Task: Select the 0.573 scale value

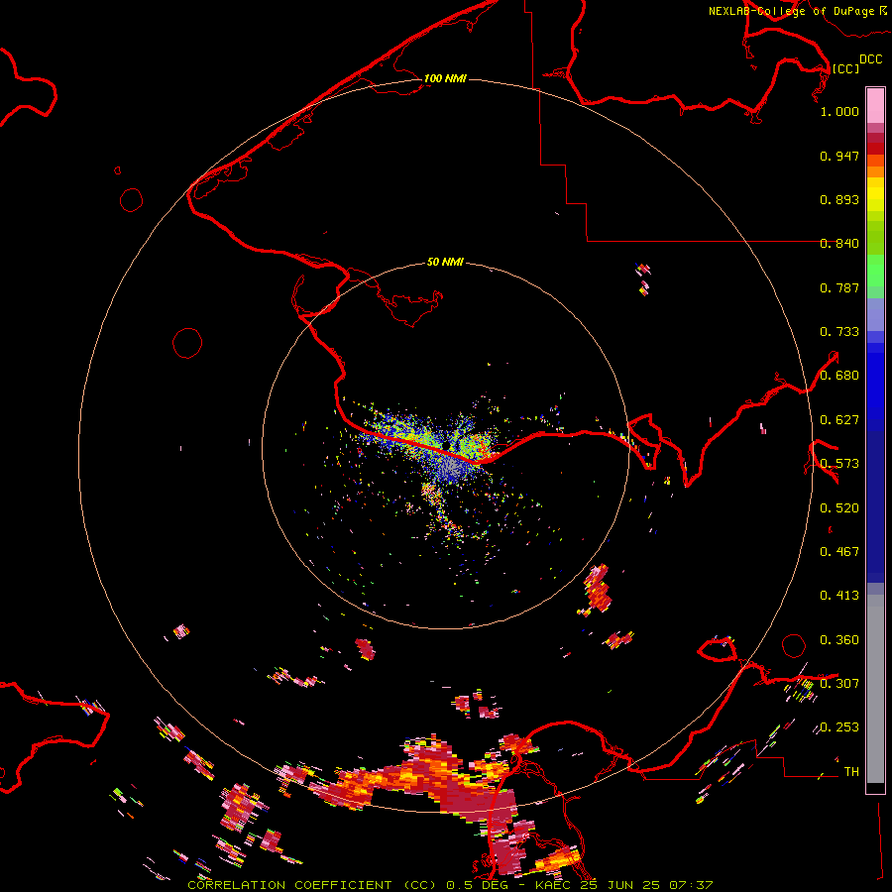Action: click(x=839, y=464)
